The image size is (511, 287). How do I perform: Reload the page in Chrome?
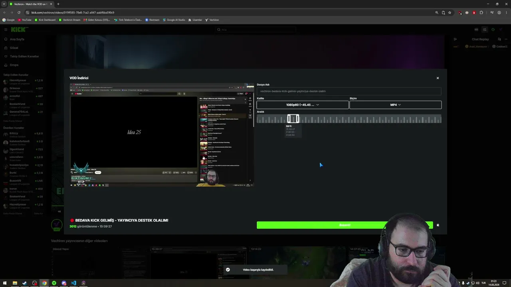pyautogui.click(x=19, y=12)
